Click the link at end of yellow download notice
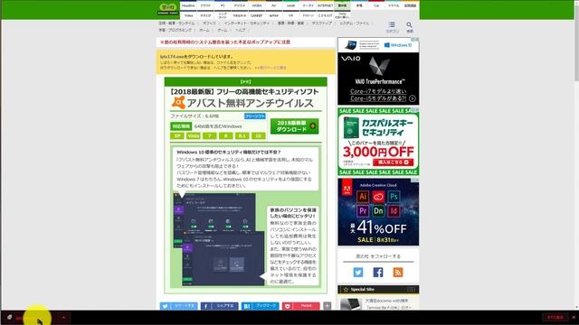Screen dimensions: 579x325 point(271,68)
